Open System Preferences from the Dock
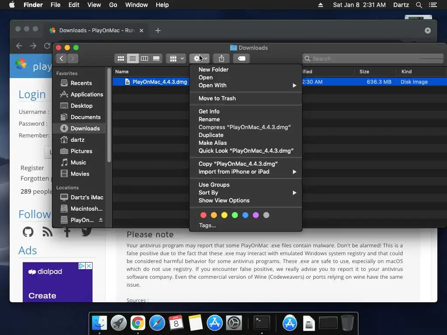 click(234, 323)
